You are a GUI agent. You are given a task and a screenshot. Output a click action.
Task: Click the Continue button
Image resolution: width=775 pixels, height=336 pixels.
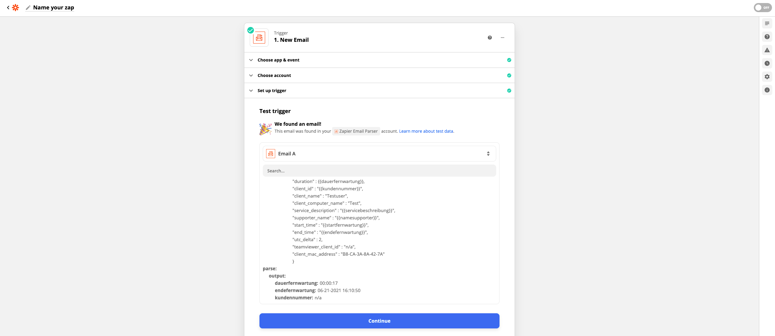click(x=379, y=321)
